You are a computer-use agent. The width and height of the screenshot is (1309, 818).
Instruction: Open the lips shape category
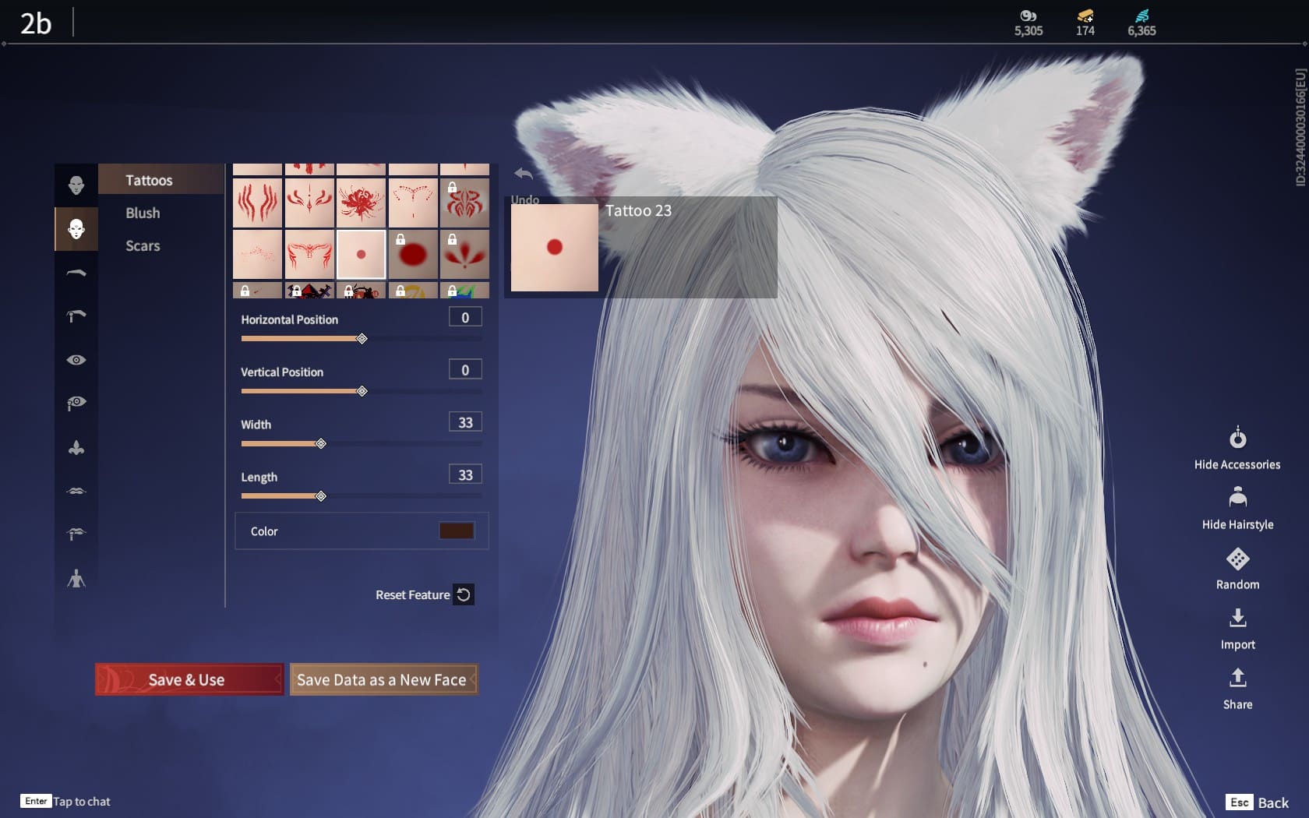pos(76,491)
